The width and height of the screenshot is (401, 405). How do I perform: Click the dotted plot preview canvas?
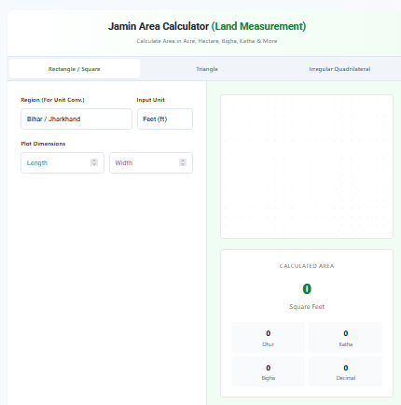click(x=307, y=167)
